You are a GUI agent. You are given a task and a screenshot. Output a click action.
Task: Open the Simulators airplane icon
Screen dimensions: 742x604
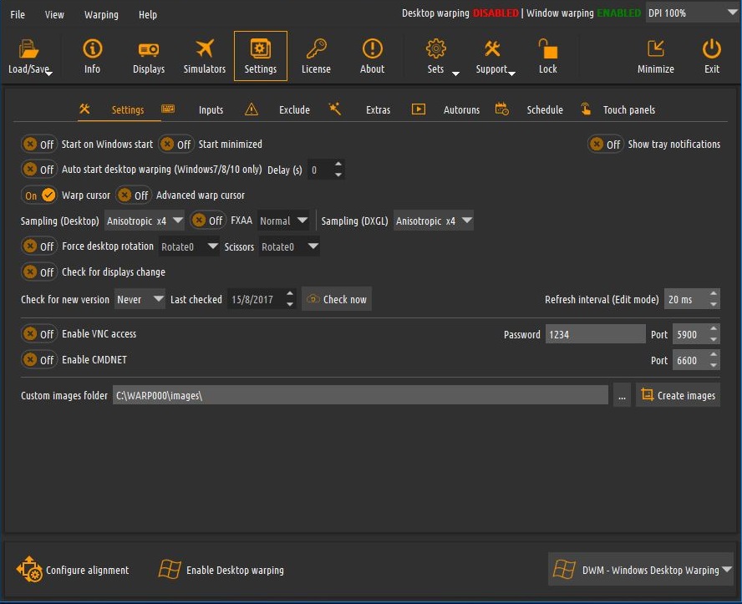[205, 48]
